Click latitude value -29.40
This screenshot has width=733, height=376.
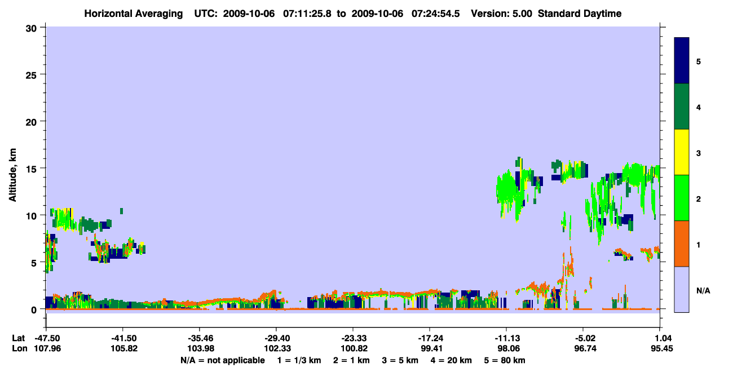[x=276, y=338]
